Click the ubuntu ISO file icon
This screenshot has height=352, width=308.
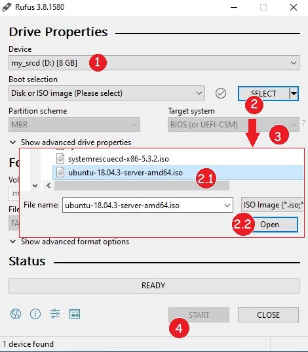click(60, 173)
